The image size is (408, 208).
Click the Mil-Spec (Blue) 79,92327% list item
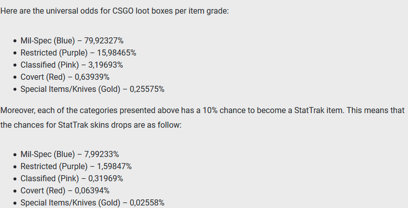72,41
